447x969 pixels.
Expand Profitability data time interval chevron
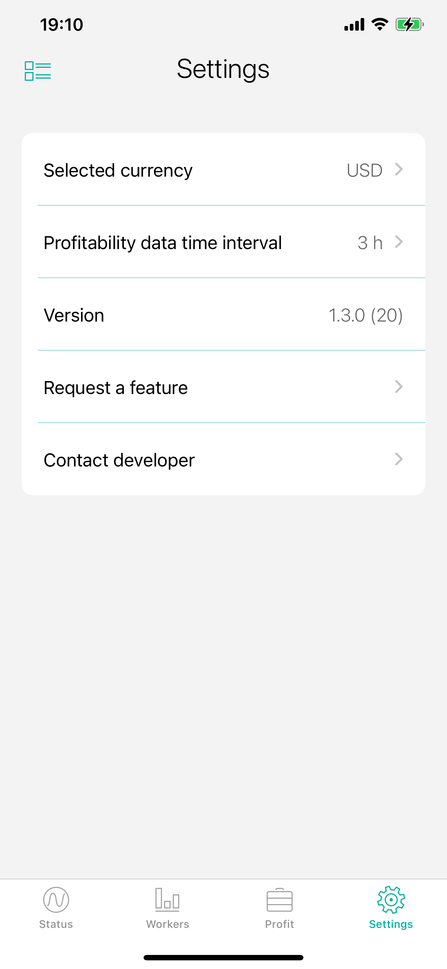coord(399,242)
